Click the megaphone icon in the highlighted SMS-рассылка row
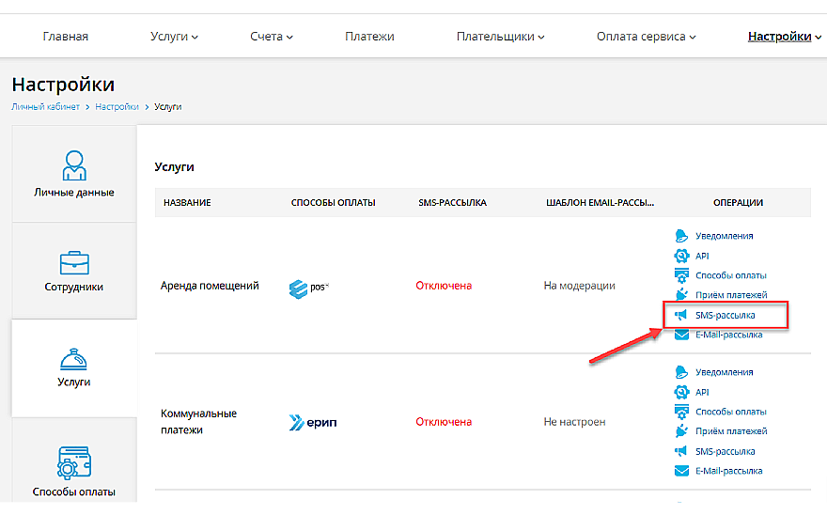Image resolution: width=827 pixels, height=515 pixels. point(682,315)
